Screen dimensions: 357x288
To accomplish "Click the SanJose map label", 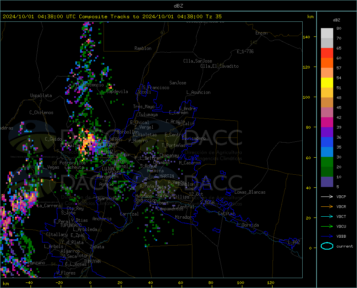I will click(178, 83).
